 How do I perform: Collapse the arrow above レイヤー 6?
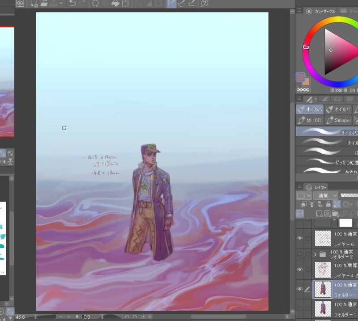(x=334, y=220)
